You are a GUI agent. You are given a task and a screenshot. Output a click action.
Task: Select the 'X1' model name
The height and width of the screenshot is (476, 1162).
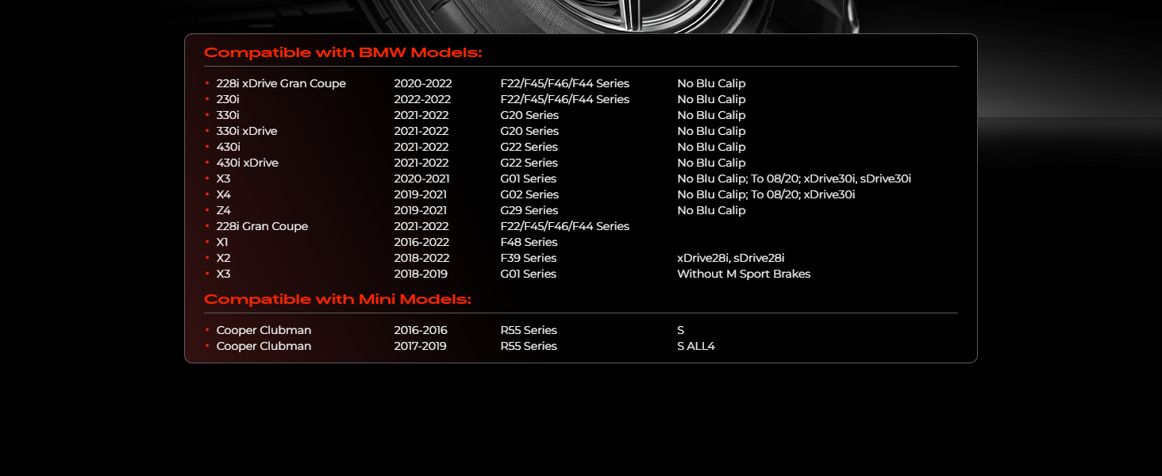(222, 242)
